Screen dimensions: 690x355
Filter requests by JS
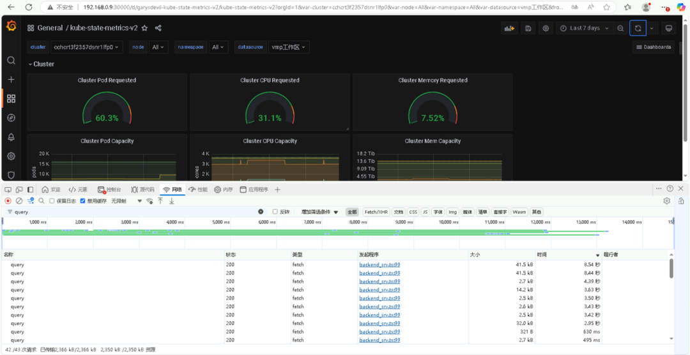(425, 211)
